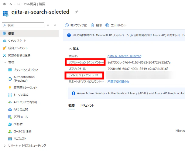
Task: Open API のアクセス許可 page
Action: tap(26, 102)
